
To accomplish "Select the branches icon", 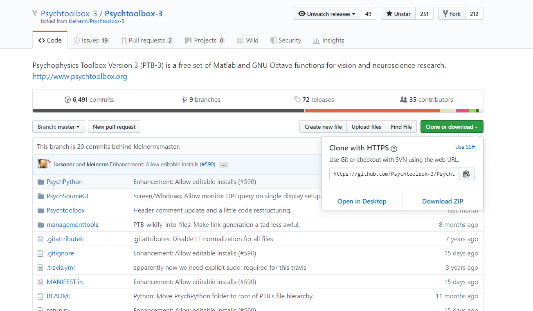I will 185,99.
